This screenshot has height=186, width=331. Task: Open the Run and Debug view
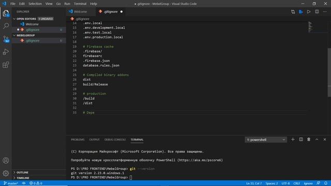tap(6, 52)
